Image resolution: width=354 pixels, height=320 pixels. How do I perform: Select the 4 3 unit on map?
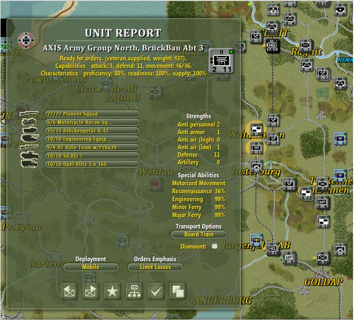340,10
